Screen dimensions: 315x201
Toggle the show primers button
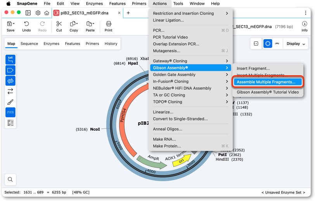point(10,81)
